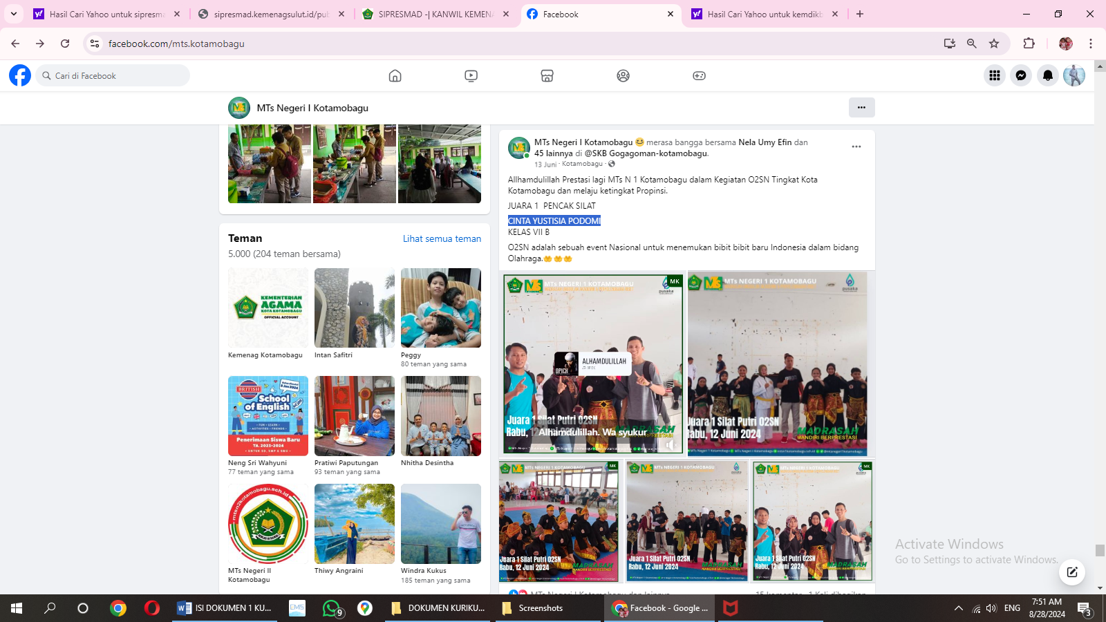The image size is (1106, 622).
Task: Open Facebook notifications bell
Action: (x=1048, y=76)
